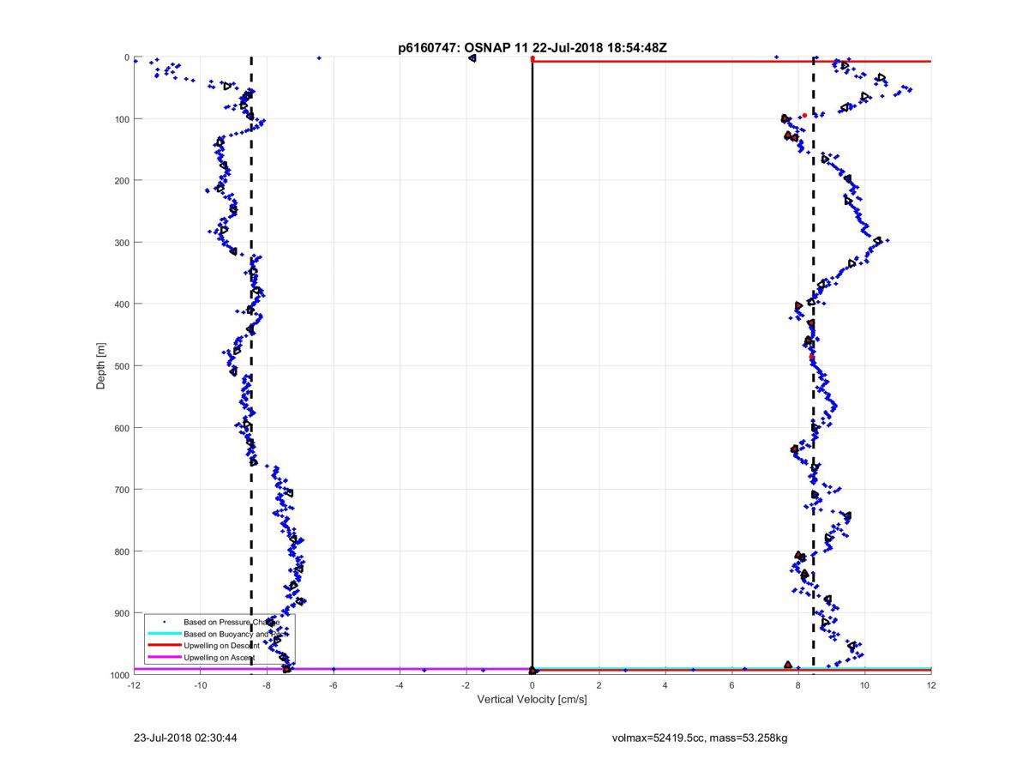Click depth axis tick label '500'
Viewport: 1029px width, 759px height.
122,366
